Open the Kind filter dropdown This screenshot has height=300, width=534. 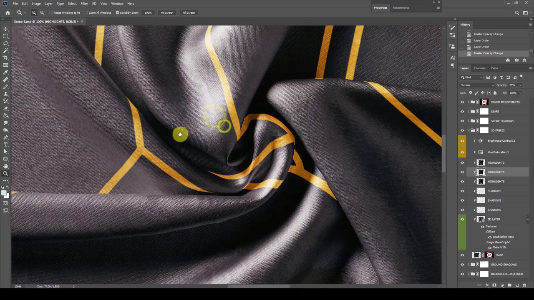[472, 77]
